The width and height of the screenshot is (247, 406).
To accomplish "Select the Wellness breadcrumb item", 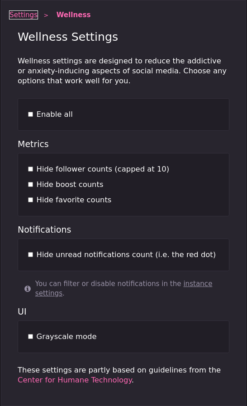I will tap(74, 15).
